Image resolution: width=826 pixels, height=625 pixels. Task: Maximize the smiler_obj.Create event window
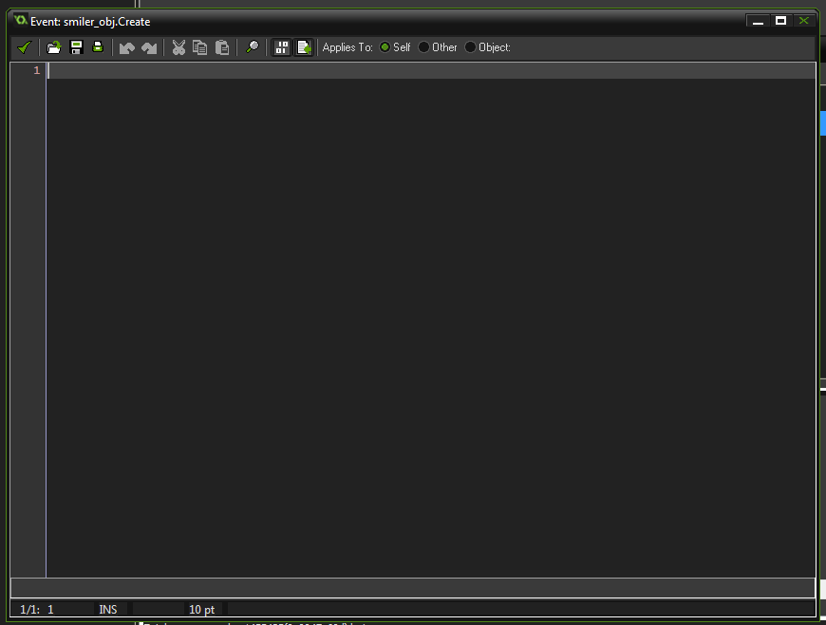click(780, 21)
